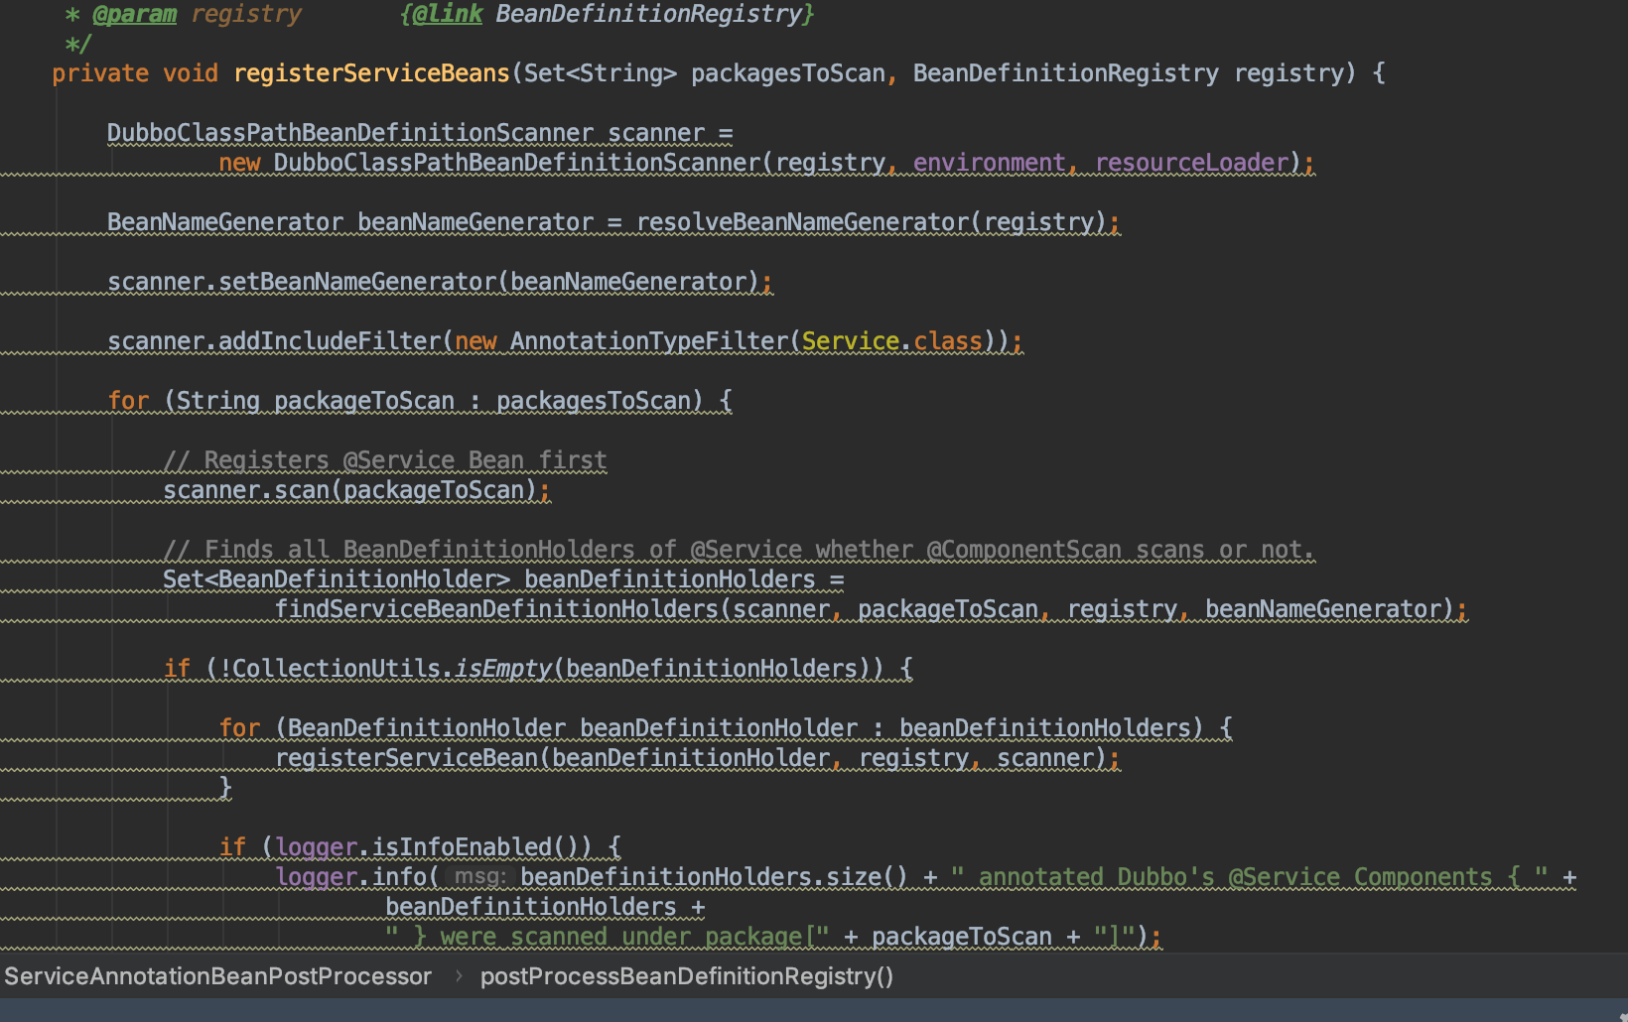Place cursor on environment constructor argument
The width and height of the screenshot is (1628, 1022).
(989, 163)
